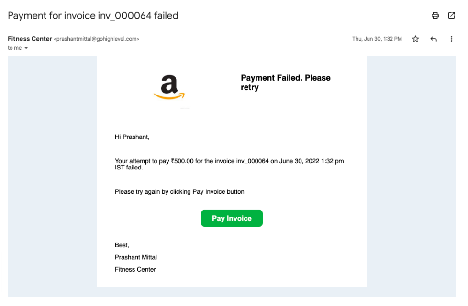Click 'Fitness Center' in the email signature
Screen dimensions: 468x306
(x=135, y=270)
